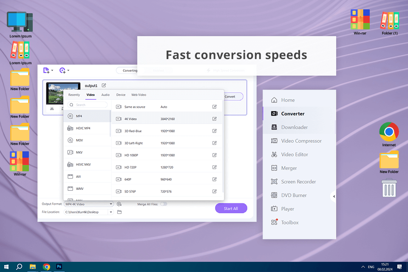Toggle Merge All Files switch

point(164,204)
